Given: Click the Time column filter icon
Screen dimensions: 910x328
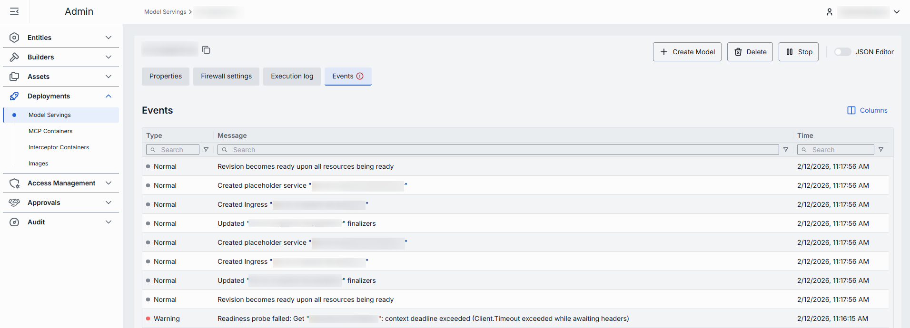Looking at the screenshot, I should pyautogui.click(x=881, y=149).
